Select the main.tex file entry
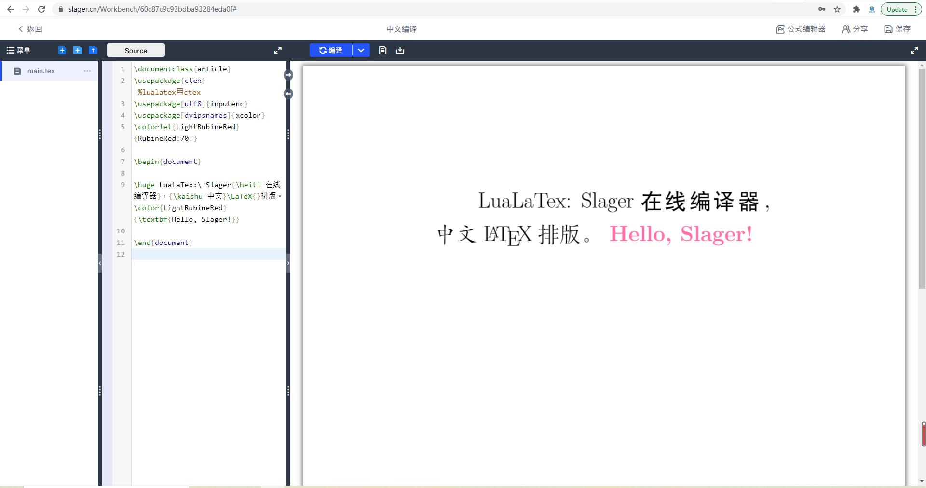 pos(41,71)
